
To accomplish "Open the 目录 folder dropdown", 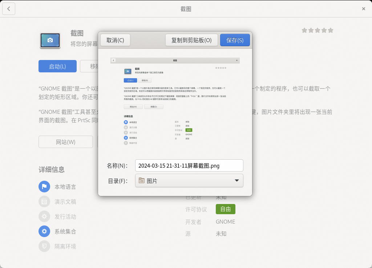I will [189, 180].
